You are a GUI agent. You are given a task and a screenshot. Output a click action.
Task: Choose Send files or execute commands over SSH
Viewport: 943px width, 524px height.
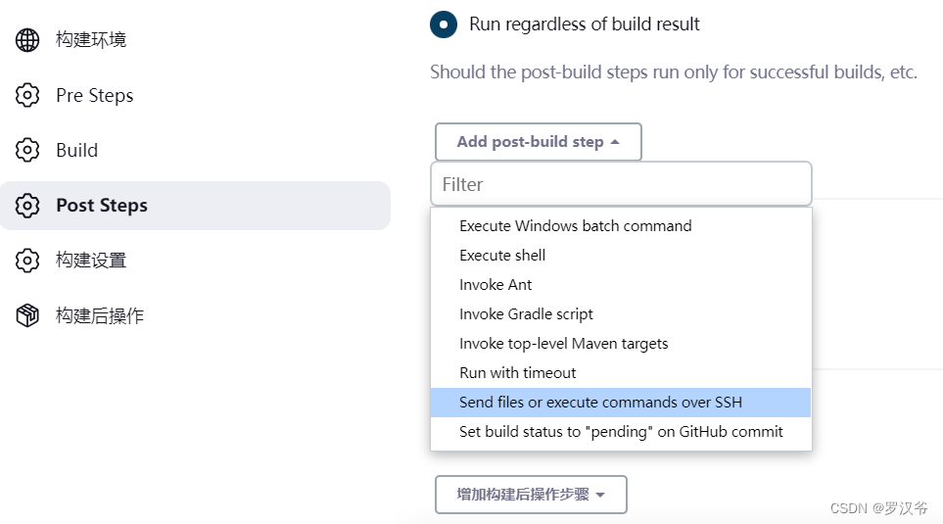(600, 402)
